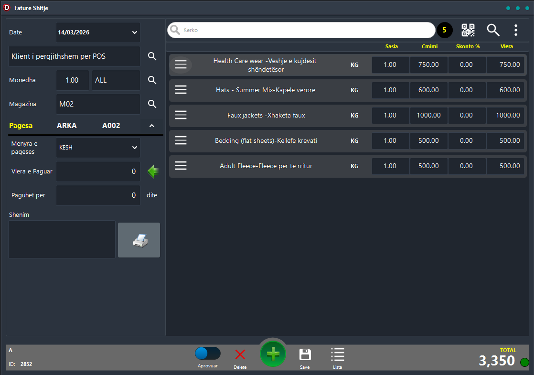The height and width of the screenshot is (375, 534).
Task: Open the three-dot options menu
Action: tap(516, 30)
